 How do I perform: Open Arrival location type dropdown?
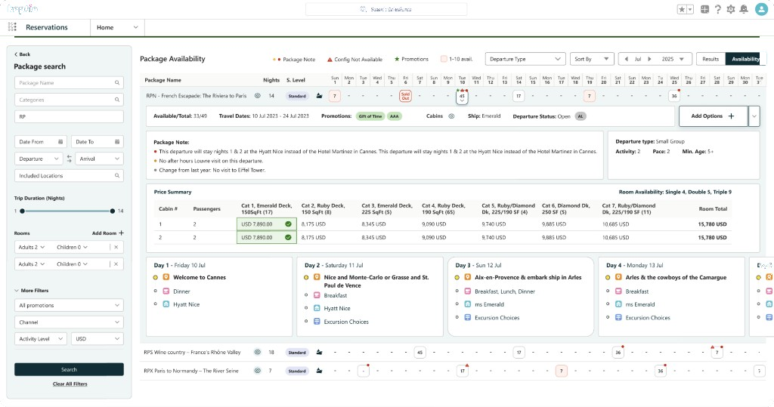point(99,159)
